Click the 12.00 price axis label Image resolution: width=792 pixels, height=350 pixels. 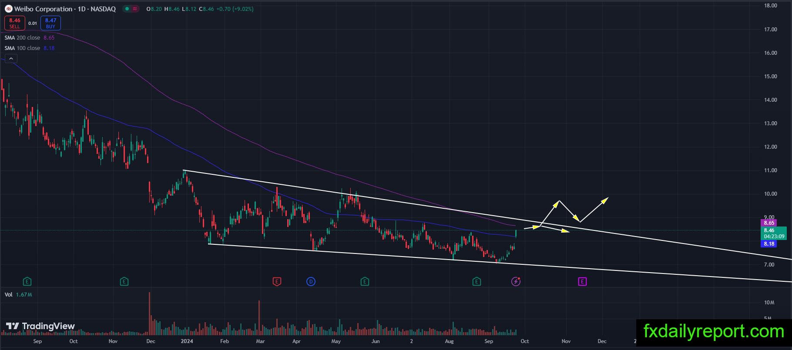[770, 147]
